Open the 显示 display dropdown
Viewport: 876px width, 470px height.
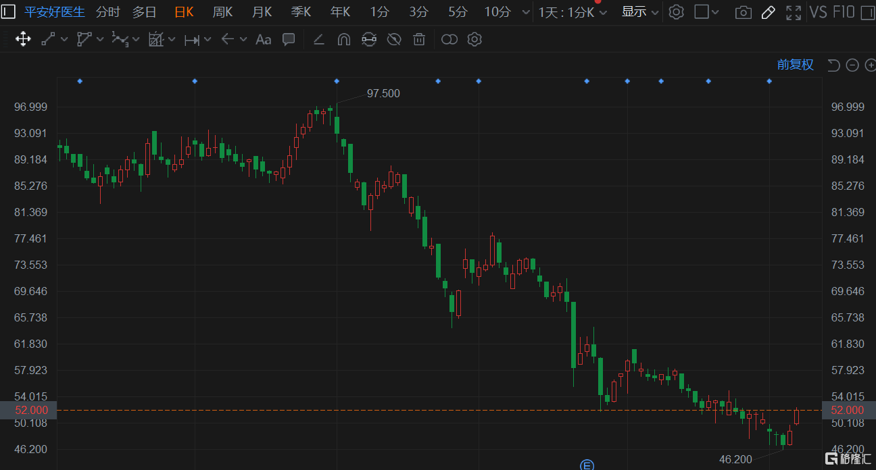[640, 11]
